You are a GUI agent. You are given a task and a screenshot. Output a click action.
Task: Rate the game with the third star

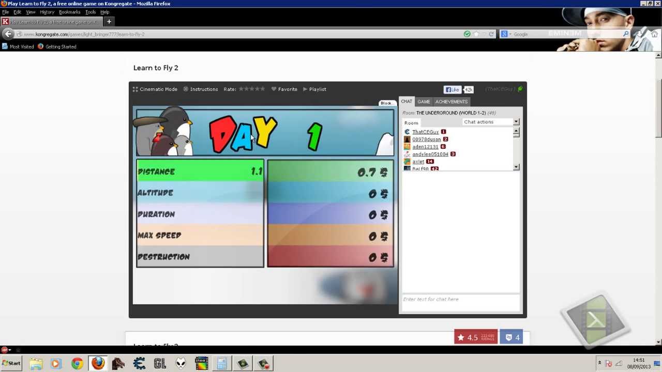[x=251, y=89]
